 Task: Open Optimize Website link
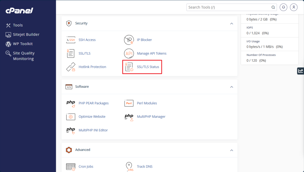pyautogui.click(x=92, y=117)
